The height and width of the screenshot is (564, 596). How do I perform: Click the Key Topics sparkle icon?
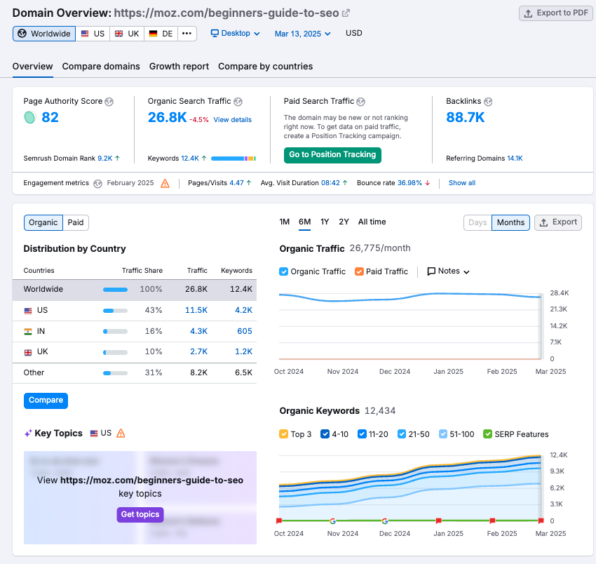coord(28,434)
